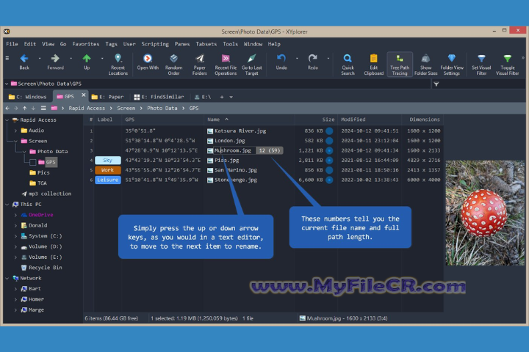Undo the last action
This screenshot has height=352, width=529.
(x=281, y=62)
